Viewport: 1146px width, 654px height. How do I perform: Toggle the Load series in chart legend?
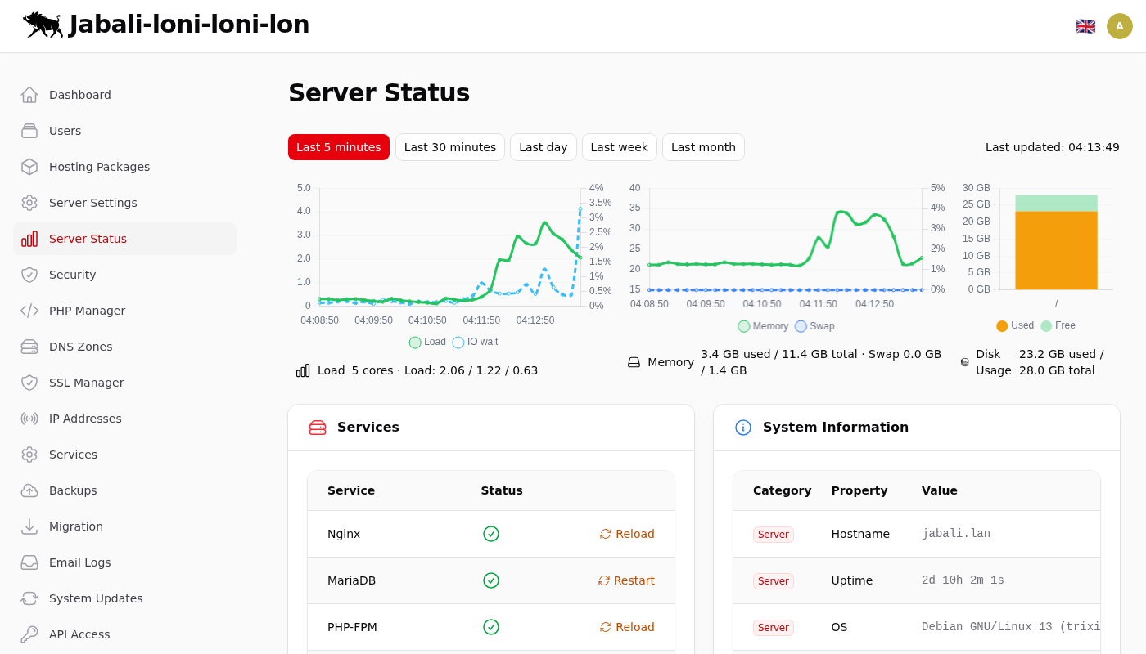427,343
